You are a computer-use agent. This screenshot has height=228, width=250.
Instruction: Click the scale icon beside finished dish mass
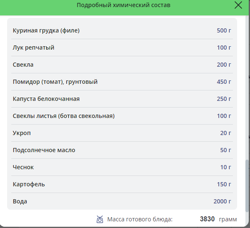coord(100,219)
